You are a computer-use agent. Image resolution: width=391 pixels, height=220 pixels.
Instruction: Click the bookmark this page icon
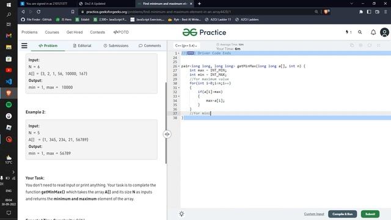(73, 12)
